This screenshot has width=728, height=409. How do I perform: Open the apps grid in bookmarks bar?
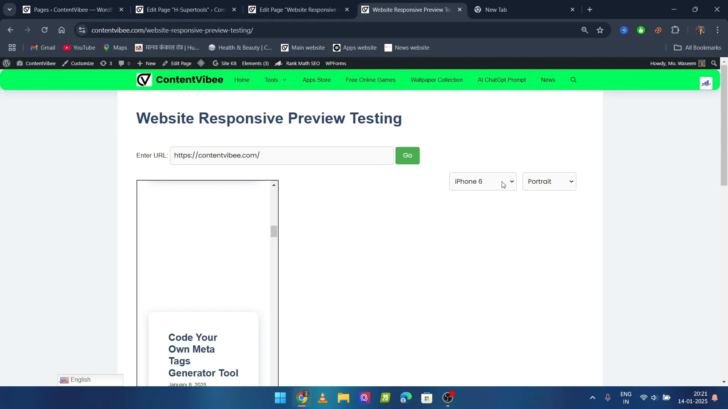click(12, 48)
